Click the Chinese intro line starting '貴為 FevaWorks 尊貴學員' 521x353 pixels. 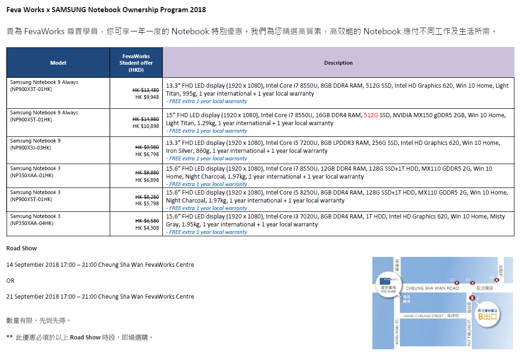(x=251, y=31)
